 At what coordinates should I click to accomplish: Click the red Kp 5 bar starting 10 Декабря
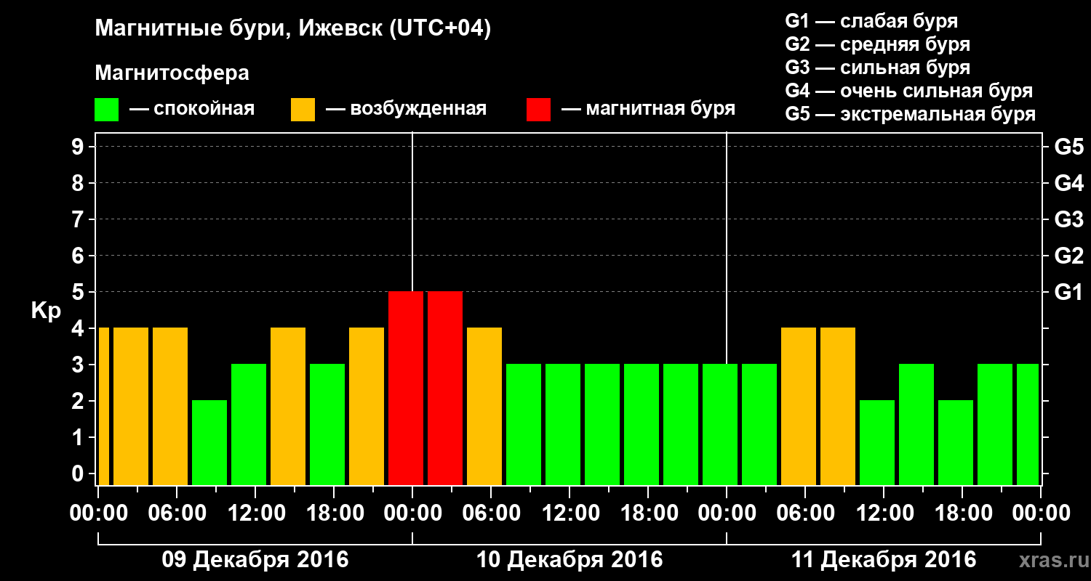[445, 388]
